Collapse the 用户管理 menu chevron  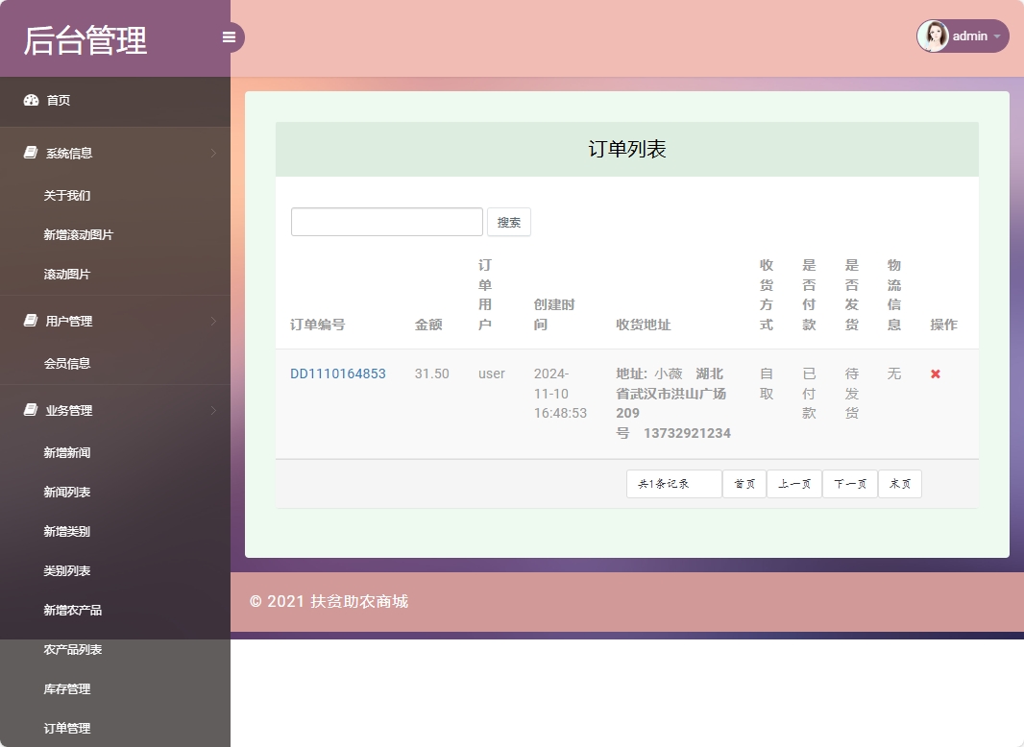click(x=213, y=321)
